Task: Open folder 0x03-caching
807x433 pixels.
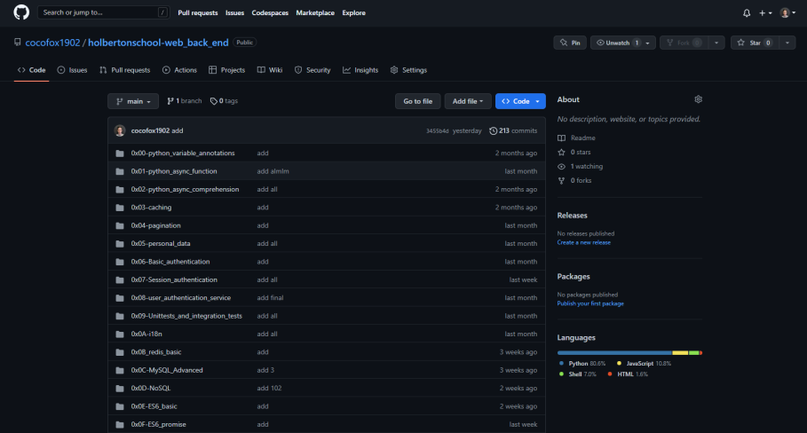Action: tap(151, 208)
